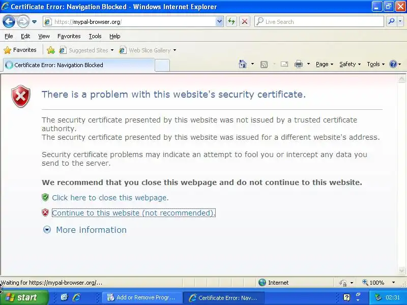
Task: Click the Internet security zone indicator
Action: tap(274, 283)
